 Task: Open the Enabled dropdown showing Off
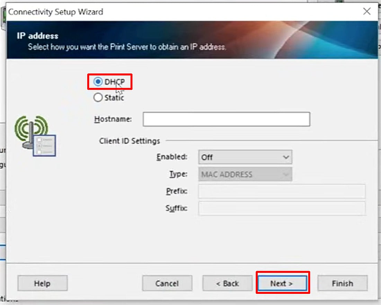[x=245, y=157]
